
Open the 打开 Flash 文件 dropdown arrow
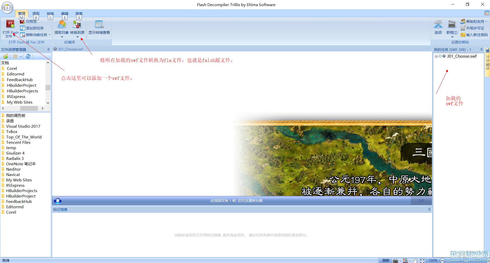(x=15, y=36)
